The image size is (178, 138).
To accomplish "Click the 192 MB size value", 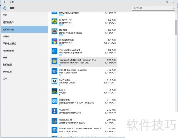I will (111, 20).
